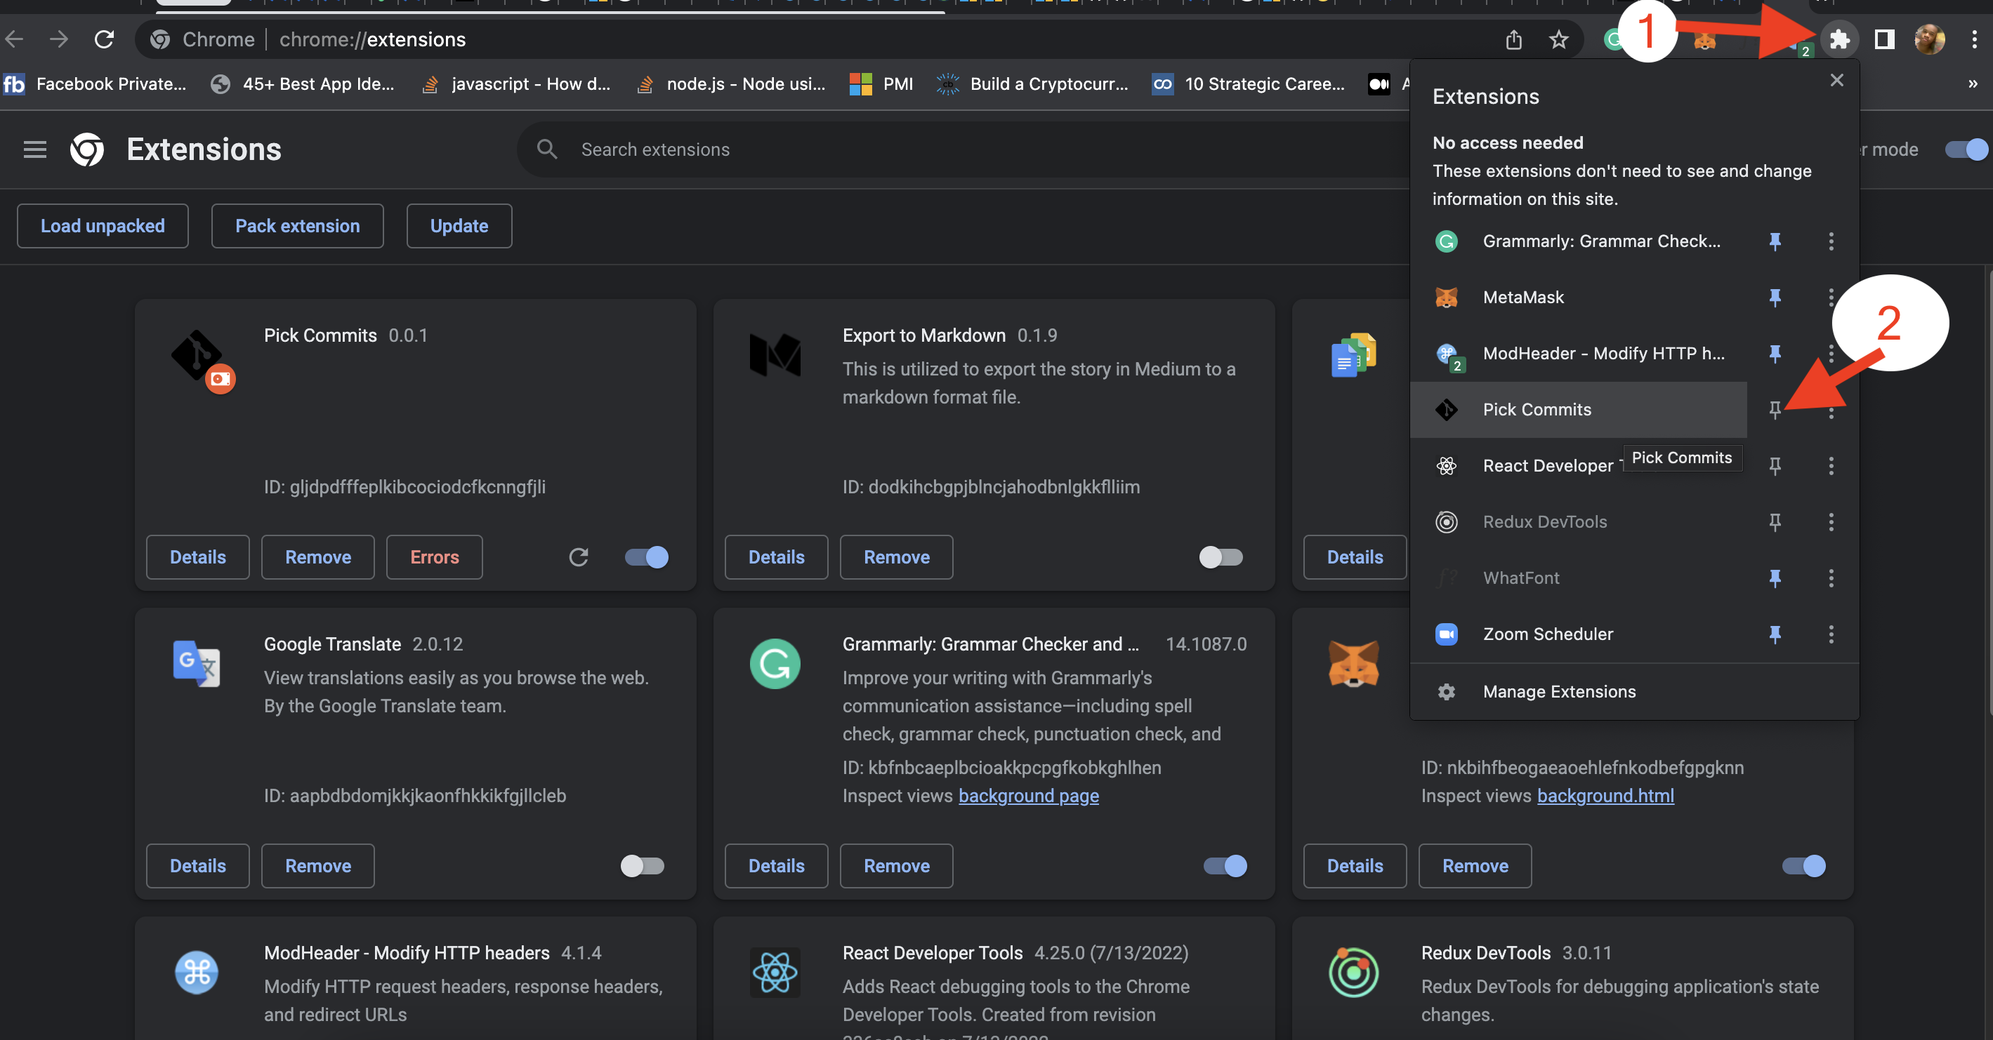This screenshot has height=1040, width=1993.
Task: Pin the Pick Commits extension
Action: [1775, 409]
